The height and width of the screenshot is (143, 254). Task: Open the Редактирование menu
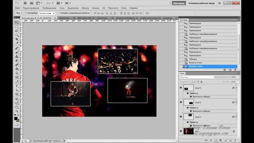pos(31,8)
